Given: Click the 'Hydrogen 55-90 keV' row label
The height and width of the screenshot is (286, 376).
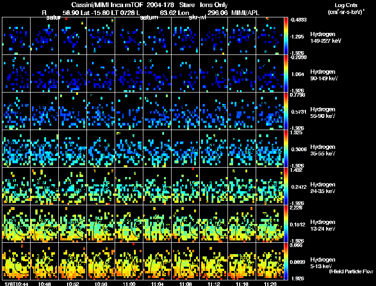Looking at the screenshot, I should [x=323, y=113].
